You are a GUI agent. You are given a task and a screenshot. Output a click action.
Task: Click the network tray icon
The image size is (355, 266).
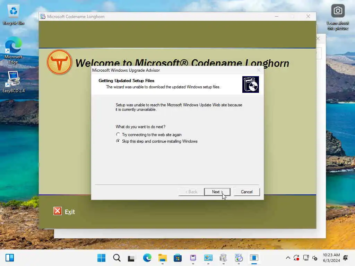point(306,258)
